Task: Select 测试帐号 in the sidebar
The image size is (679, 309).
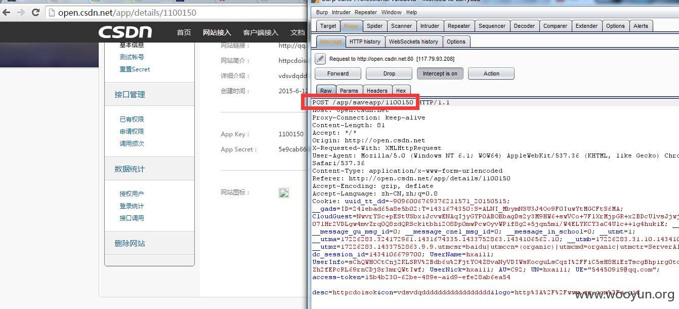Action: (132, 57)
